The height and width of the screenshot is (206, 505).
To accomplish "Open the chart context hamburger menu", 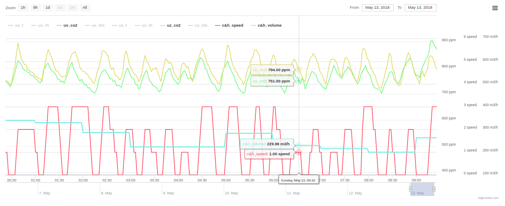I will (x=495, y=8).
